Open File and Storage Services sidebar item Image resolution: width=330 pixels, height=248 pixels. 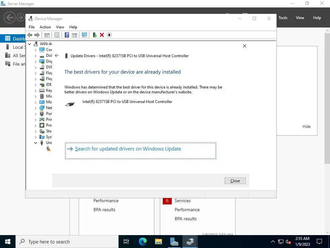tap(13, 64)
